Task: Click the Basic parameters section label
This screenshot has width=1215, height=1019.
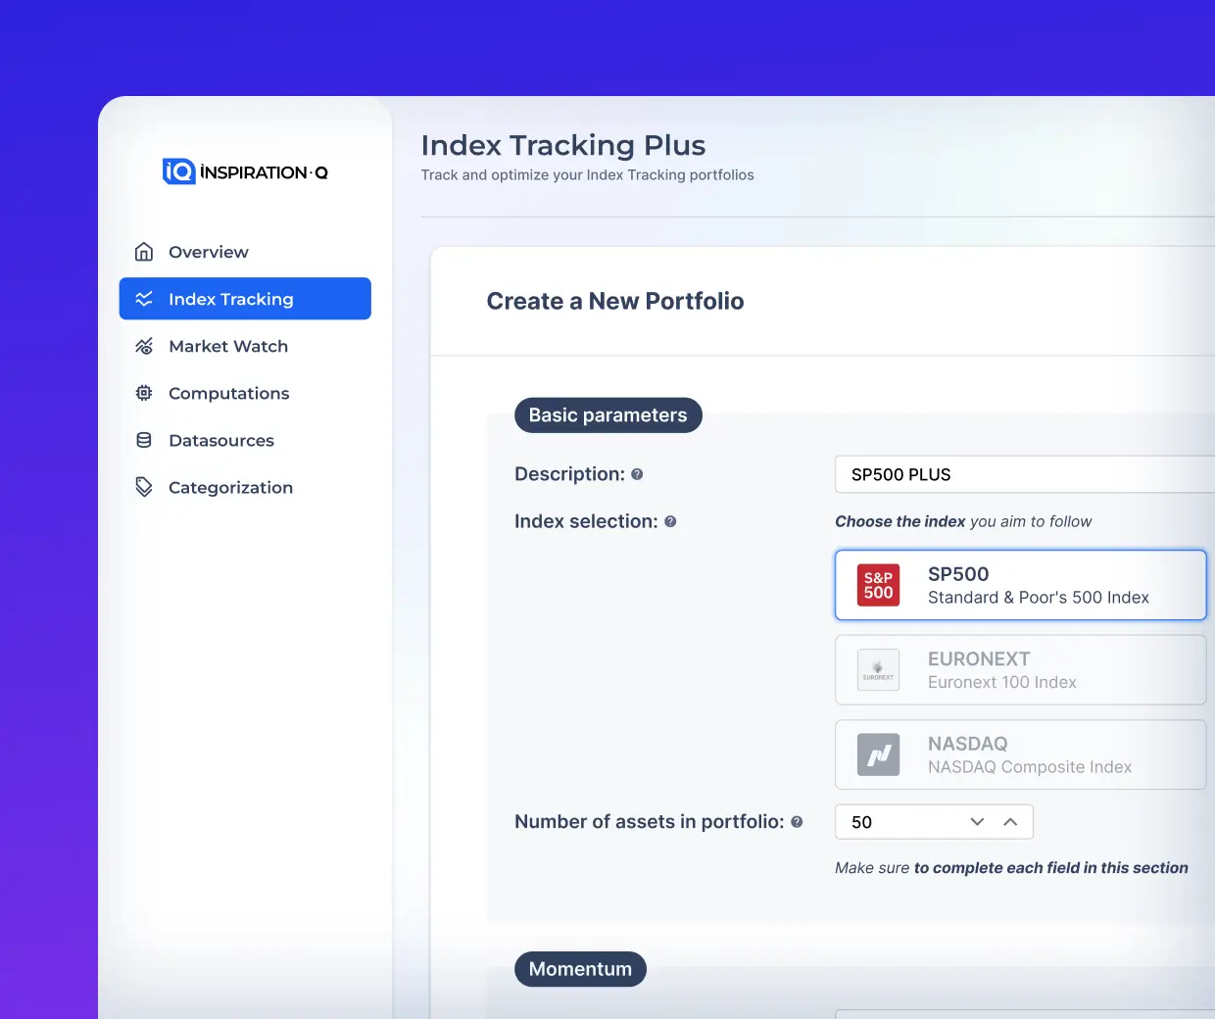Action: [x=607, y=415]
